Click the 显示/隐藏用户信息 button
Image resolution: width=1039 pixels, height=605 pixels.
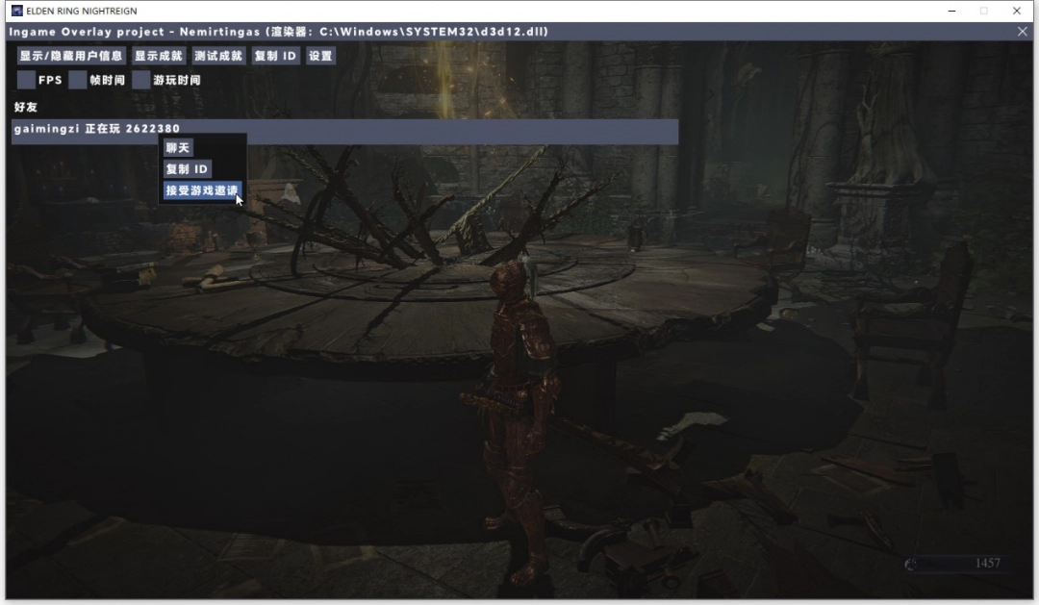71,56
